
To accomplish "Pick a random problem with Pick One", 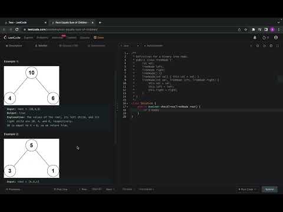I will point(61,189).
